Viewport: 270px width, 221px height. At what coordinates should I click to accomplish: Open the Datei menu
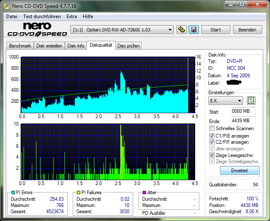[12, 17]
